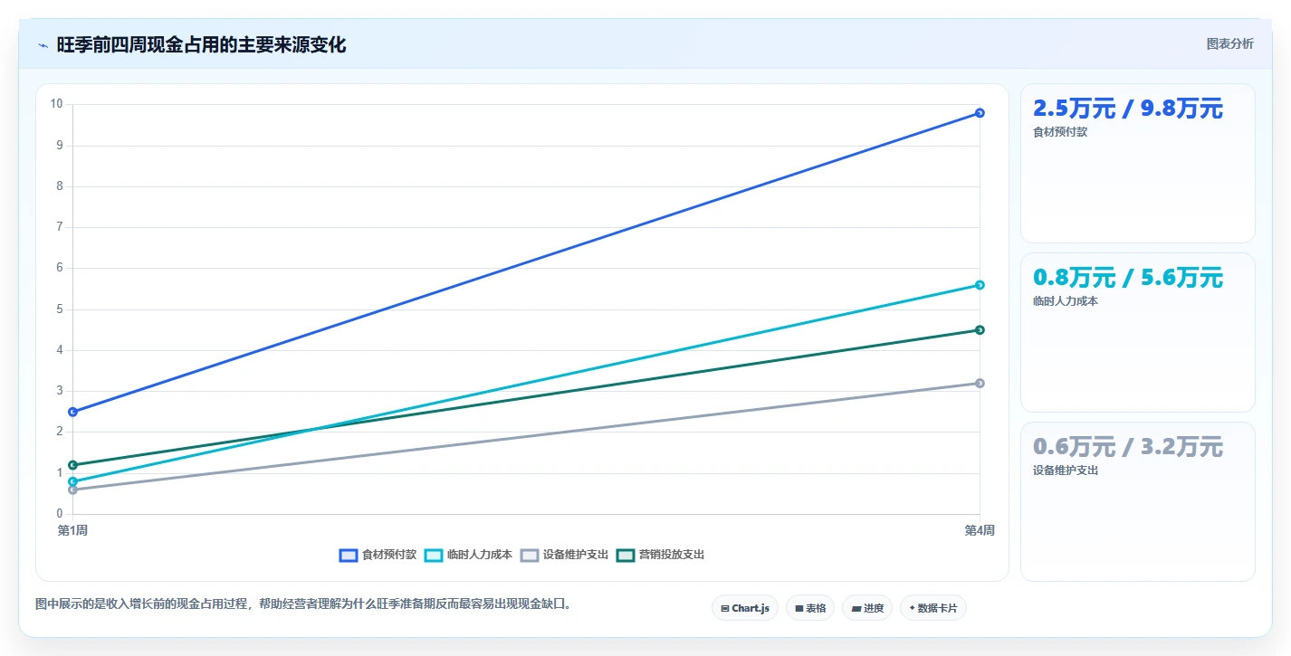Click the gray 设备维护支出 legend swatch

530,555
